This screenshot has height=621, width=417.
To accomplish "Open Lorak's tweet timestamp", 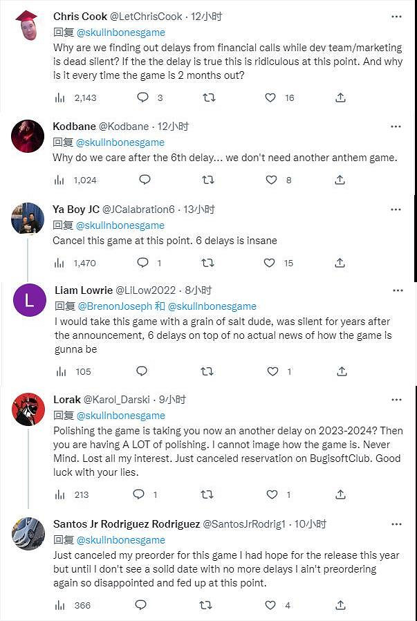I will pos(172,400).
